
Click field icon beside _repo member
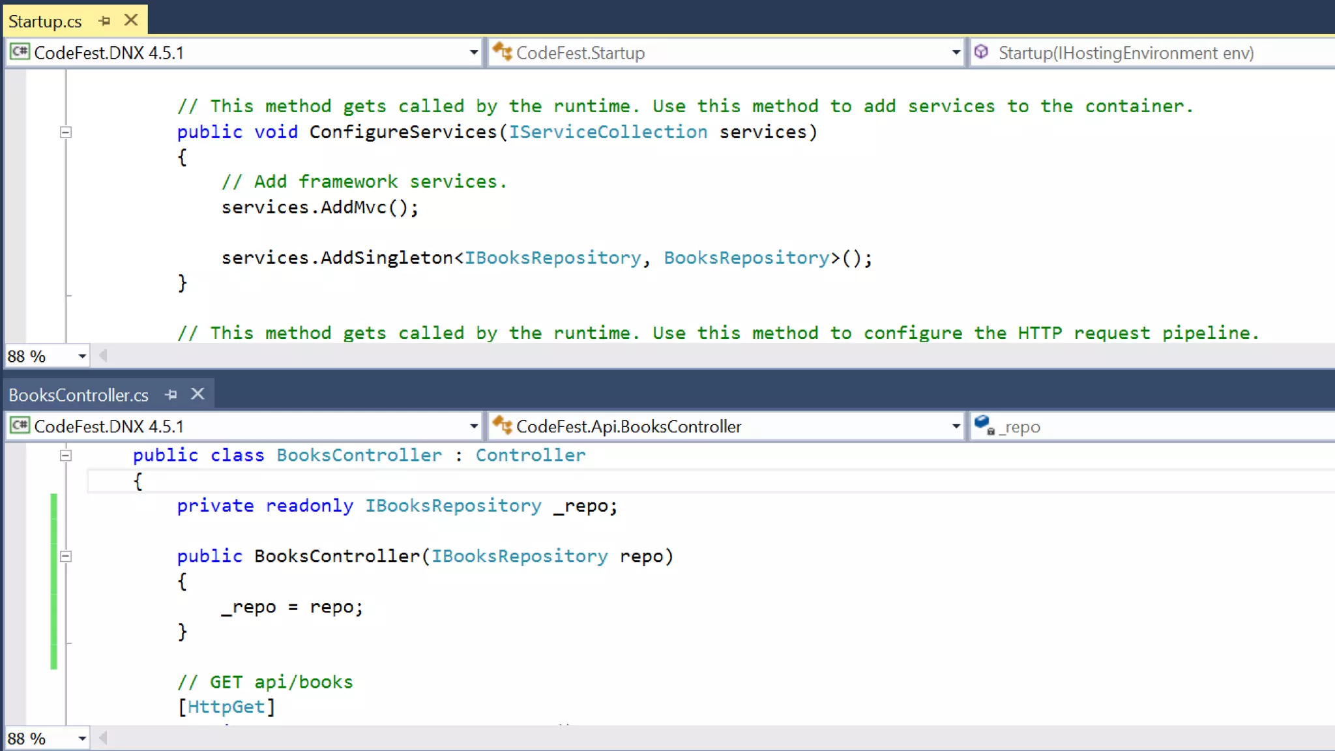[984, 425]
